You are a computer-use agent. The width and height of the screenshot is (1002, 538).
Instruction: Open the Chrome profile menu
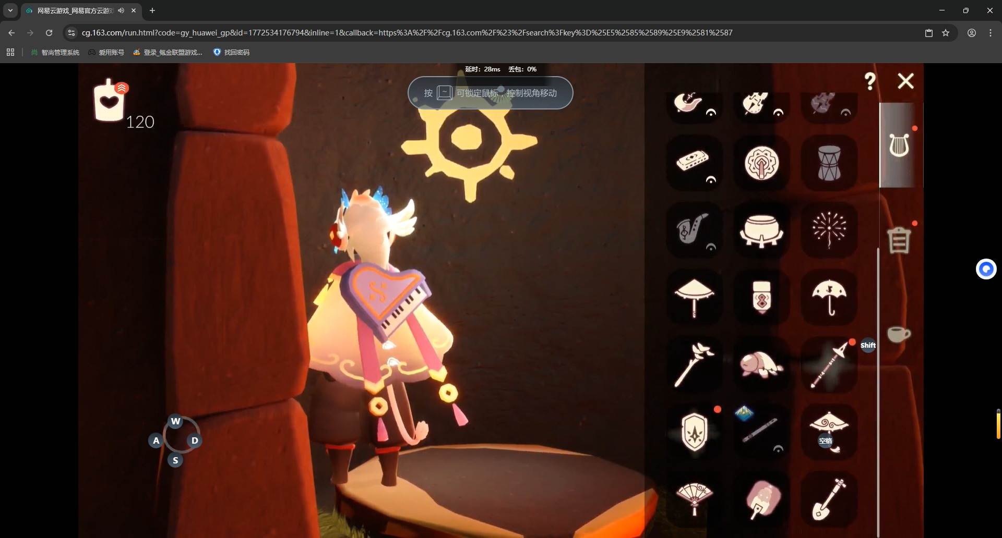click(972, 33)
